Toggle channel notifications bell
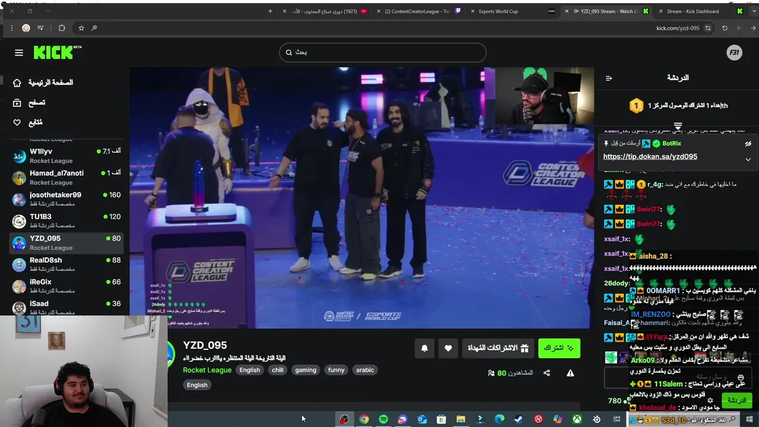 425,348
